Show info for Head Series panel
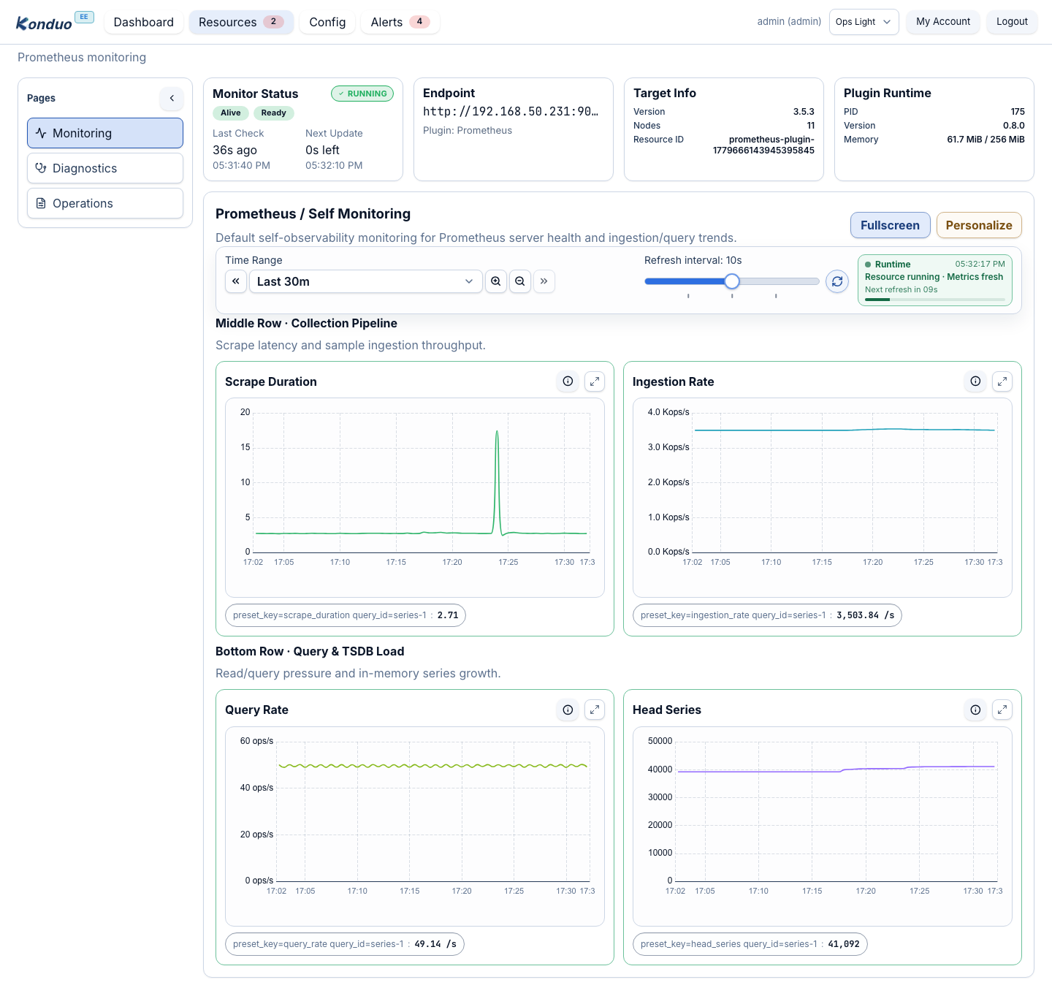 tap(975, 710)
